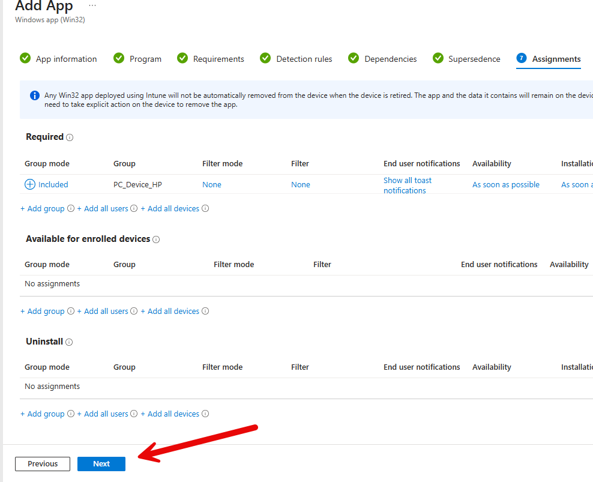The width and height of the screenshot is (593, 482).
Task: Open Show all toast notifications setting
Action: [408, 185]
